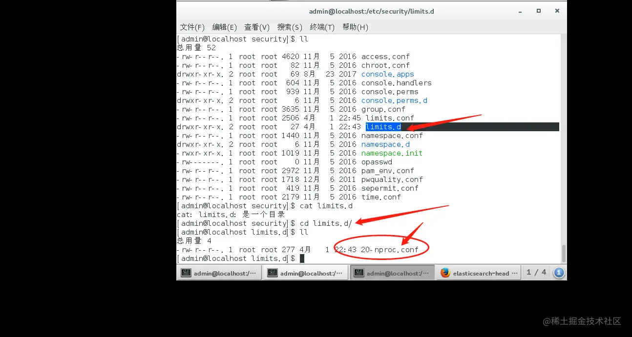Click the file name namespace.conf
The image size is (632, 337).
tap(392, 136)
